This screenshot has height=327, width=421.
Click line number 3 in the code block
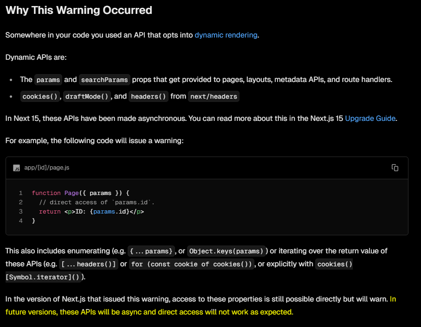[21, 212]
